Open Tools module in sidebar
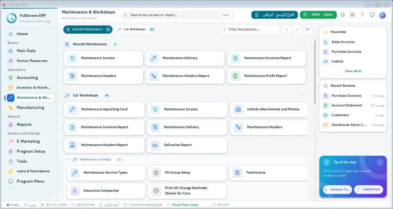The image size is (393, 209). pyautogui.click(x=29, y=161)
